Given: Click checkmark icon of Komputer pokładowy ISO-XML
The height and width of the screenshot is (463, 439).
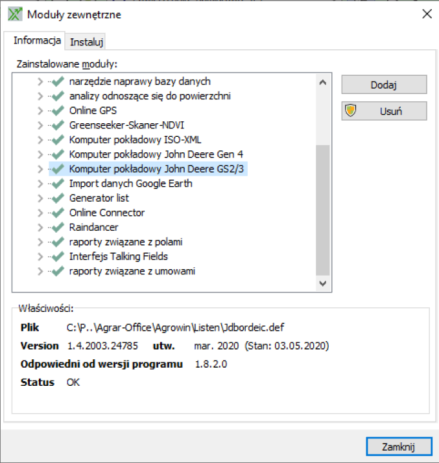Looking at the screenshot, I should click(58, 139).
